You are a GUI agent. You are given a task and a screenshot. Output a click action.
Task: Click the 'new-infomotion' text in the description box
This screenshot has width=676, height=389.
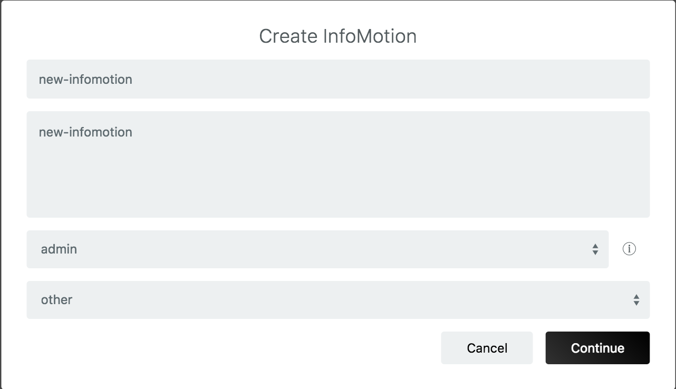85,132
